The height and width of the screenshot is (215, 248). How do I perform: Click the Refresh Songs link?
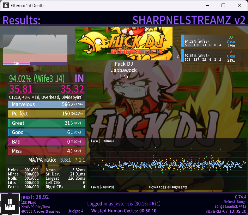point(233,201)
